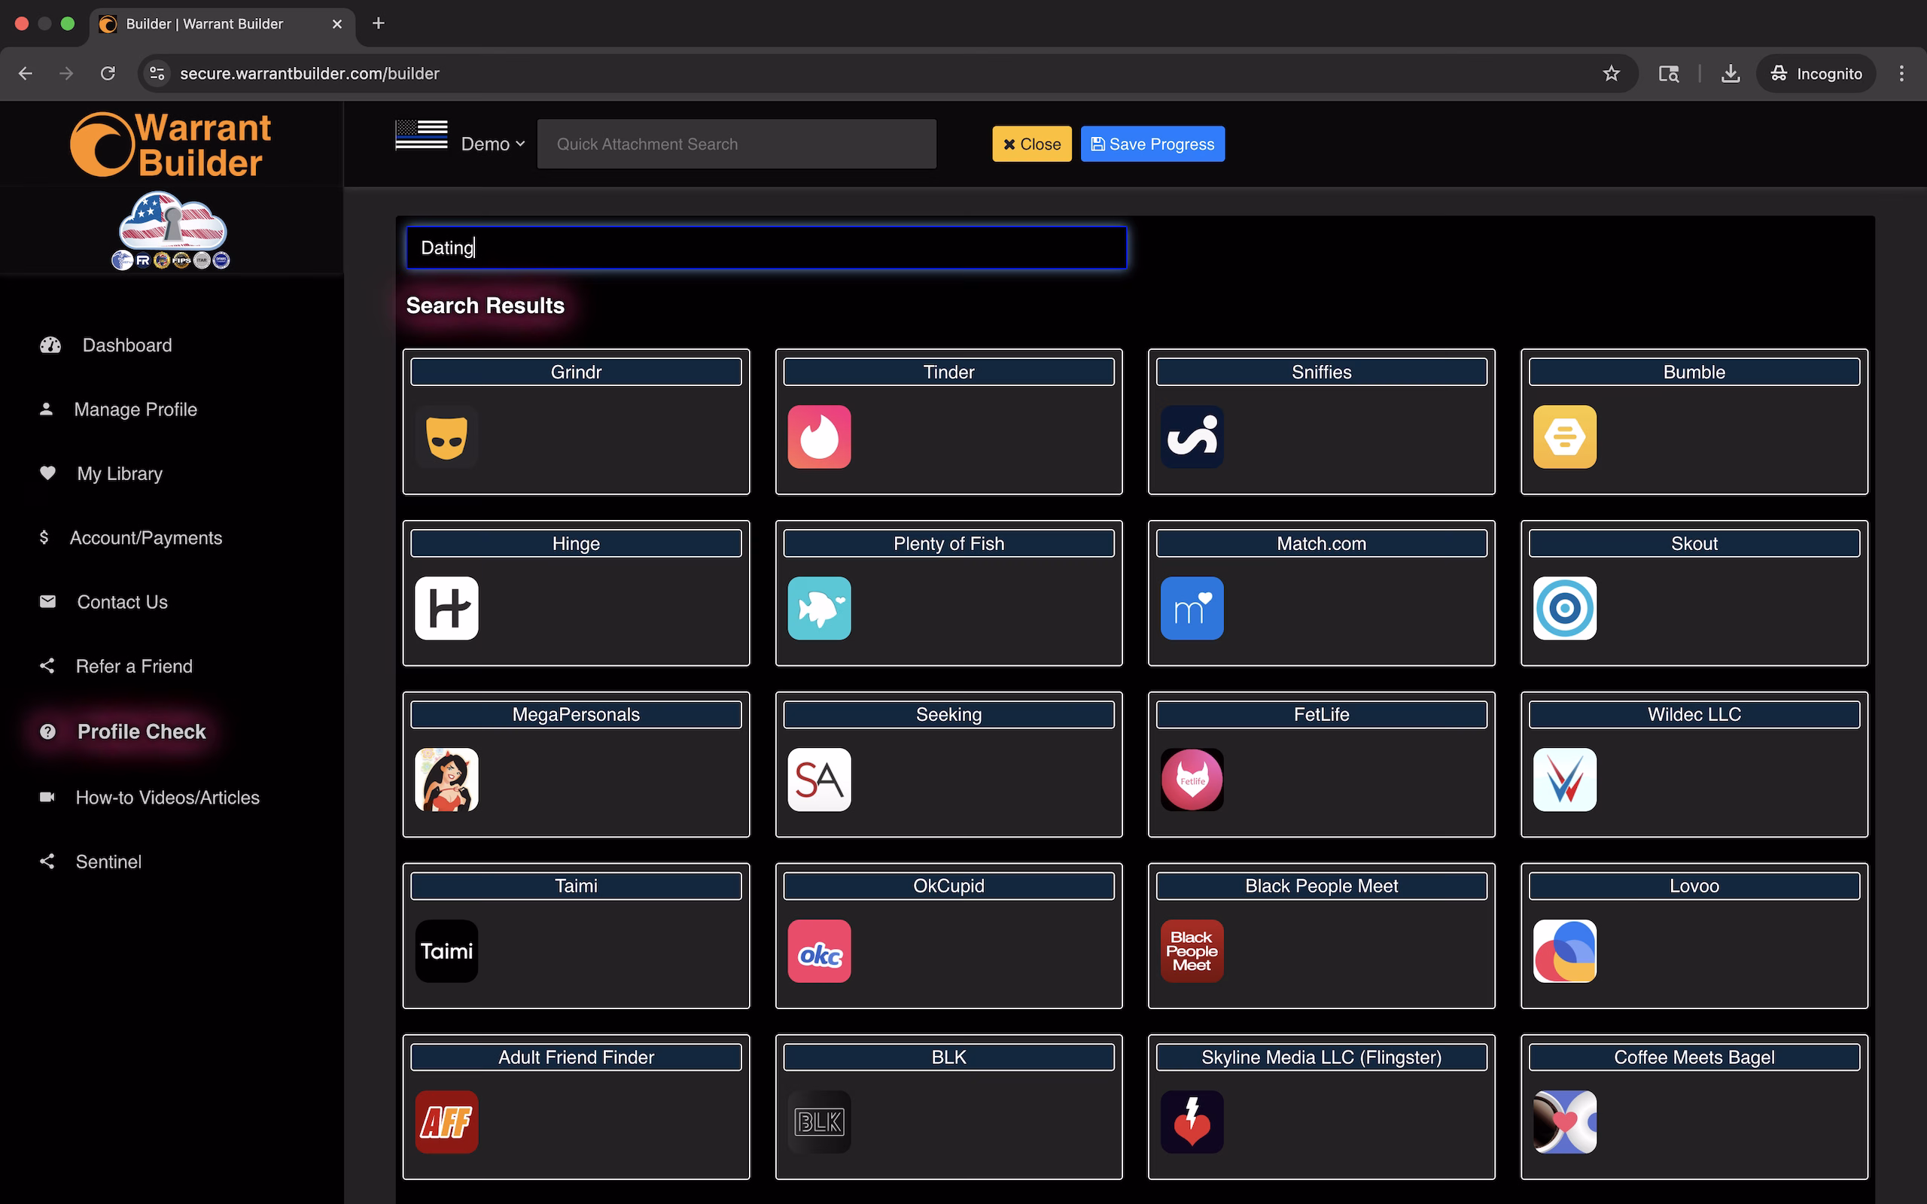
Task: Open the Sniffies app icon
Action: [x=1192, y=437]
